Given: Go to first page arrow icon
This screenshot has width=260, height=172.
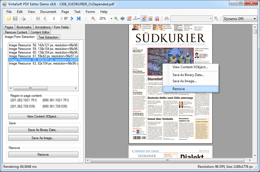Looking at the screenshot, I should pyautogui.click(x=38, y=19).
